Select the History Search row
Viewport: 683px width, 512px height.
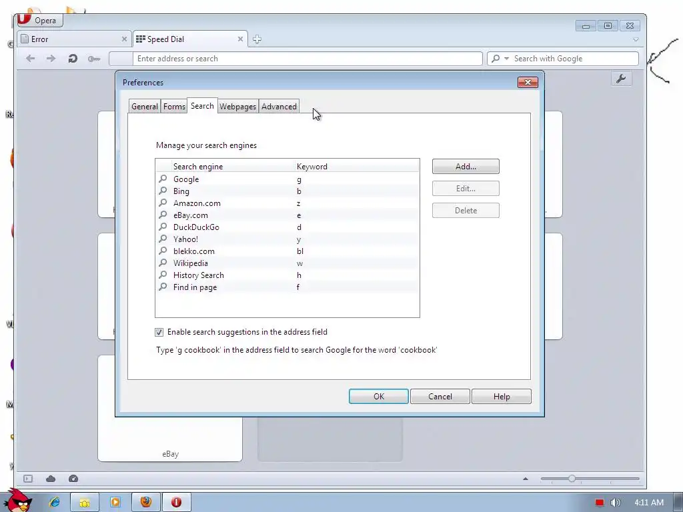pyautogui.click(x=287, y=275)
